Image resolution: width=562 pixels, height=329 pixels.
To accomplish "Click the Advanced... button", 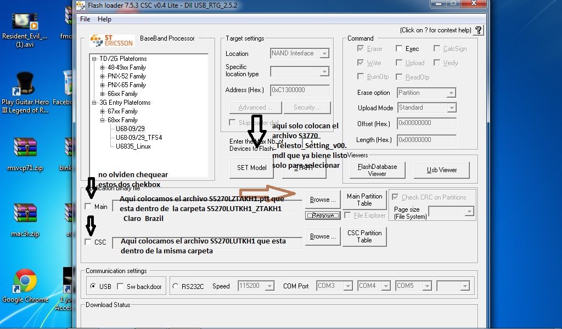I will pos(255,107).
